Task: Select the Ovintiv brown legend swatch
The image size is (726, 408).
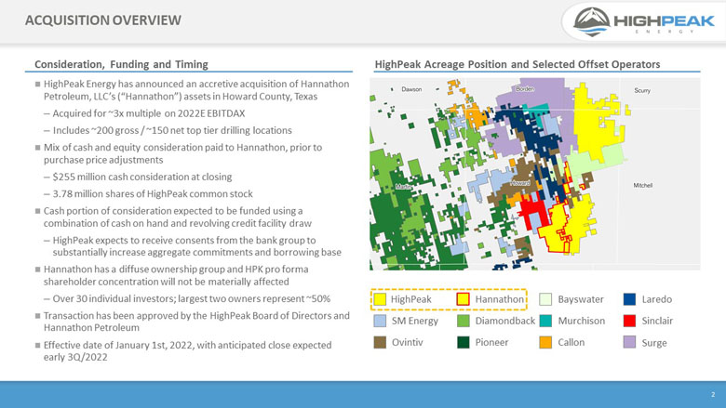Action: click(x=380, y=342)
